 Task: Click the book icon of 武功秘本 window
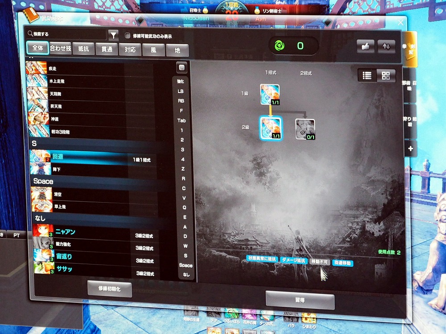click(x=30, y=15)
